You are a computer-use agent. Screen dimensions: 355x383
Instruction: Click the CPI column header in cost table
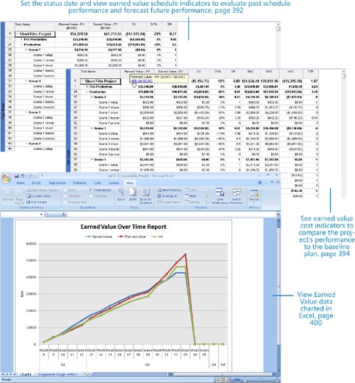coord(234,73)
